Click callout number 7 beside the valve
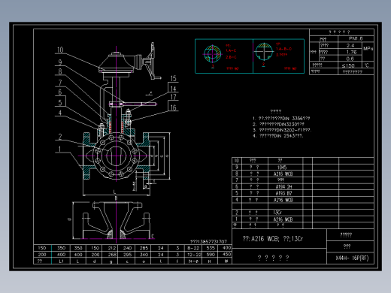The width and height of the screenshot is (391, 293). click(60, 83)
